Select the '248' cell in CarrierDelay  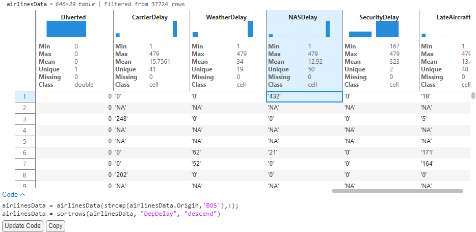click(151, 119)
